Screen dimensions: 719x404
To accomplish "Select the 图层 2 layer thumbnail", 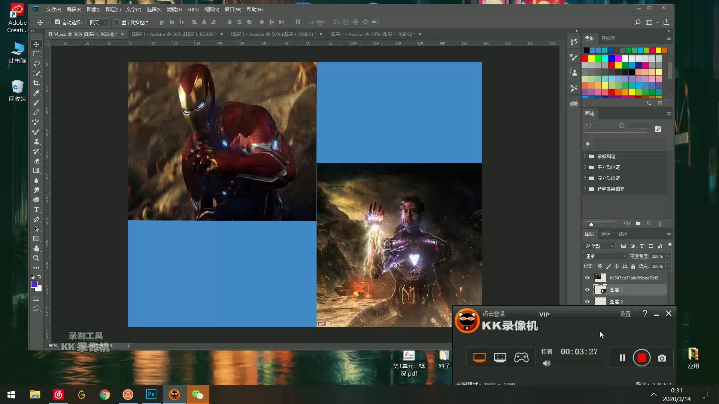I will coord(600,302).
